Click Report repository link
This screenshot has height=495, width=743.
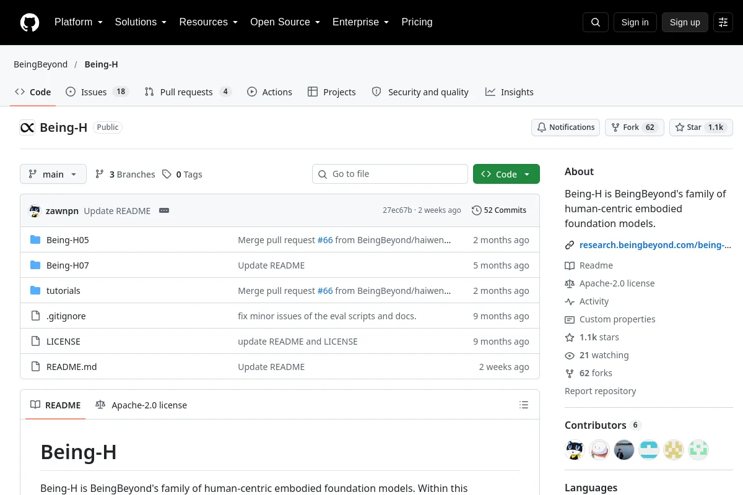click(x=601, y=391)
